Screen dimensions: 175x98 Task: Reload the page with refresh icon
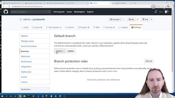(x=9, y=6)
